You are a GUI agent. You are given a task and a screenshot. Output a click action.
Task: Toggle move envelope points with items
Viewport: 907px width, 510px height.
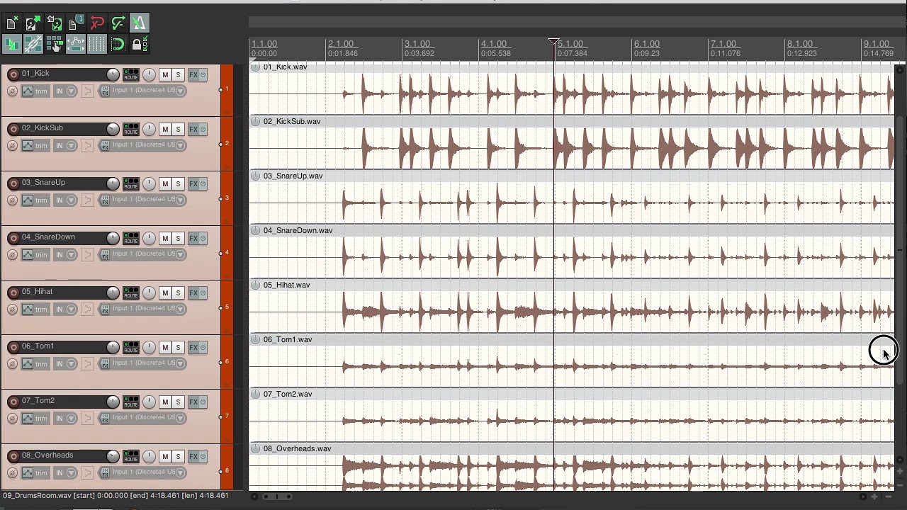(x=76, y=45)
